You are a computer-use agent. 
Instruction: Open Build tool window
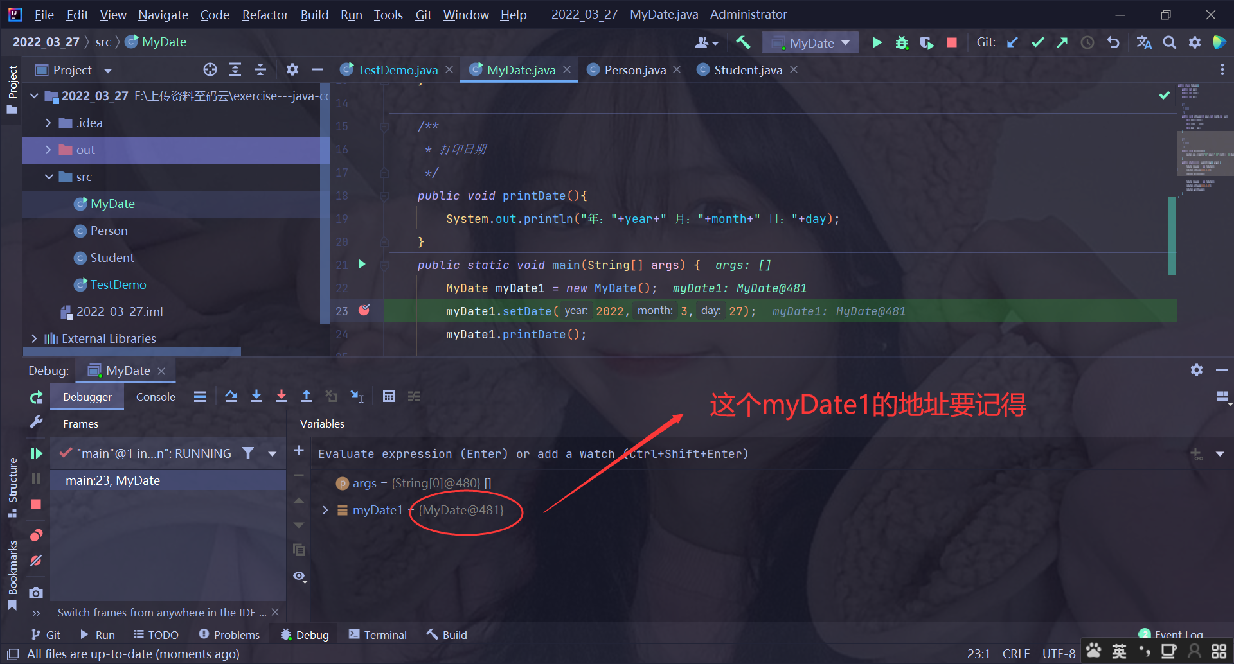pyautogui.click(x=447, y=634)
